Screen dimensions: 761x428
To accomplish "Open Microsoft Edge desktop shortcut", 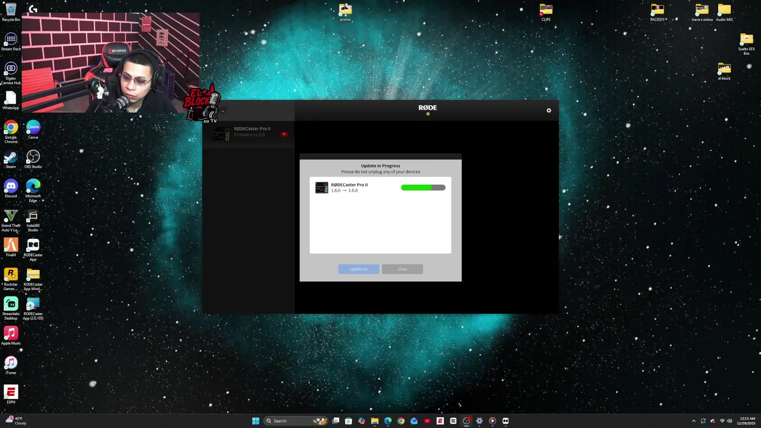I will pyautogui.click(x=33, y=191).
